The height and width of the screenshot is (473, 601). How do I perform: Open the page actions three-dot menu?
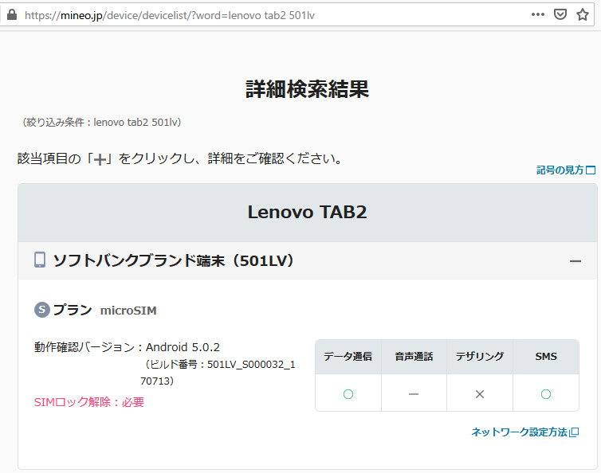[x=538, y=14]
